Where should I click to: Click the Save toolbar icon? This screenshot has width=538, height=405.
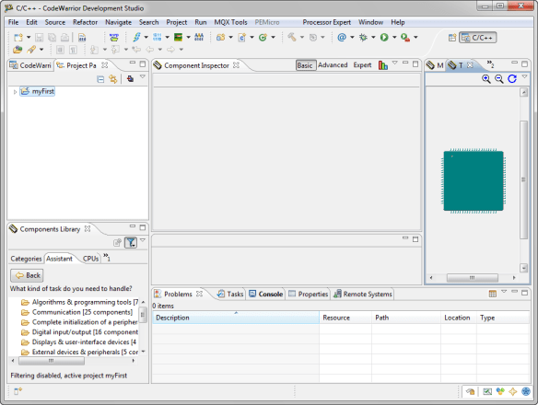tap(39, 38)
